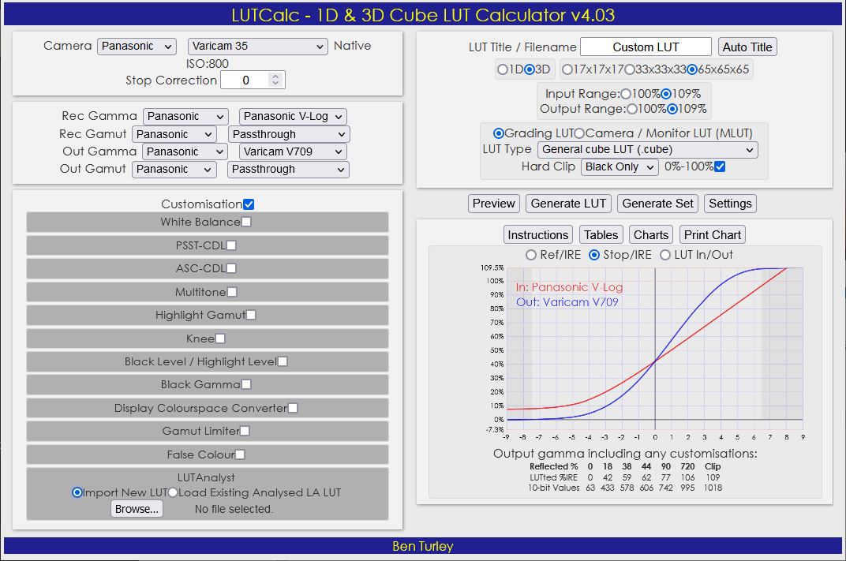Toggle the 0%-100% checkbox
Image resolution: width=846 pixels, height=561 pixels.
[720, 166]
